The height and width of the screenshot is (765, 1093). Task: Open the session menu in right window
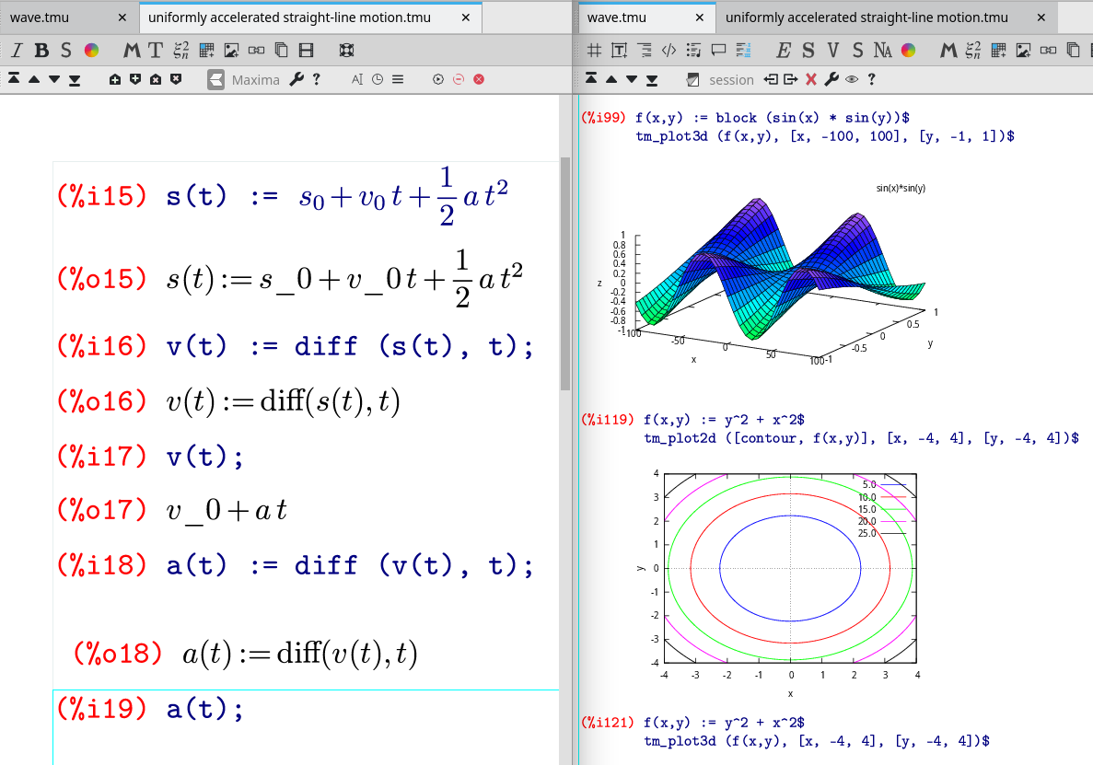tap(731, 79)
